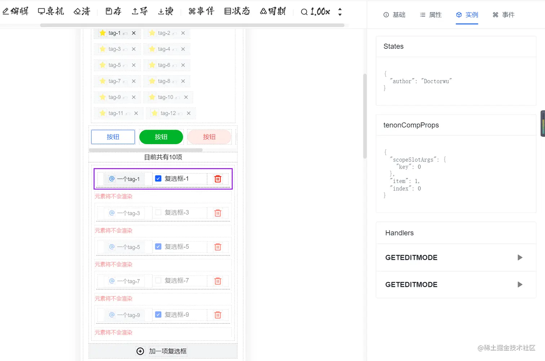Click the blue outlined 按钮 button
Viewport: 545px width, 361px height.
[113, 137]
